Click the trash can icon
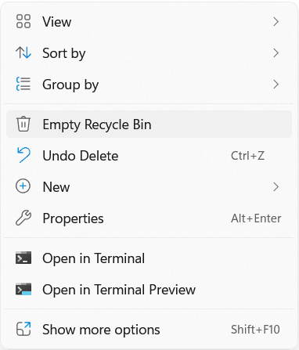This screenshot has height=350, width=299. 23,124
